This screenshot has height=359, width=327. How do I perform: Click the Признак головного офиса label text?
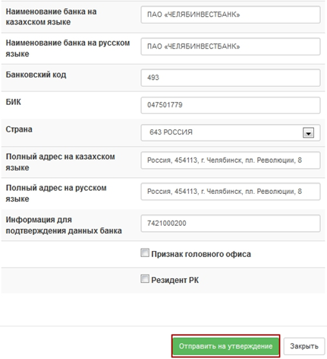pos(201,254)
